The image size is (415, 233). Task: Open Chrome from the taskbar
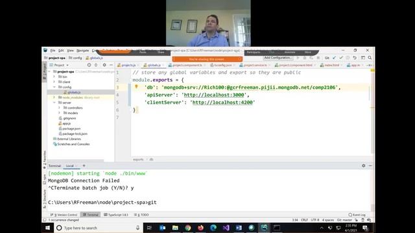pos(188,228)
